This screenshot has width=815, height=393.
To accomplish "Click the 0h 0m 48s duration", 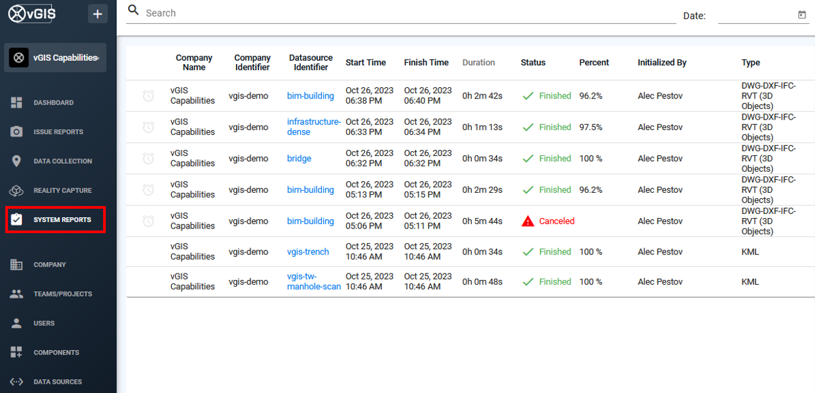I will tap(483, 281).
